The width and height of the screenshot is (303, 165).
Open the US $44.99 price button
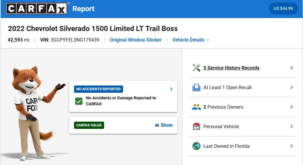[x=283, y=8]
